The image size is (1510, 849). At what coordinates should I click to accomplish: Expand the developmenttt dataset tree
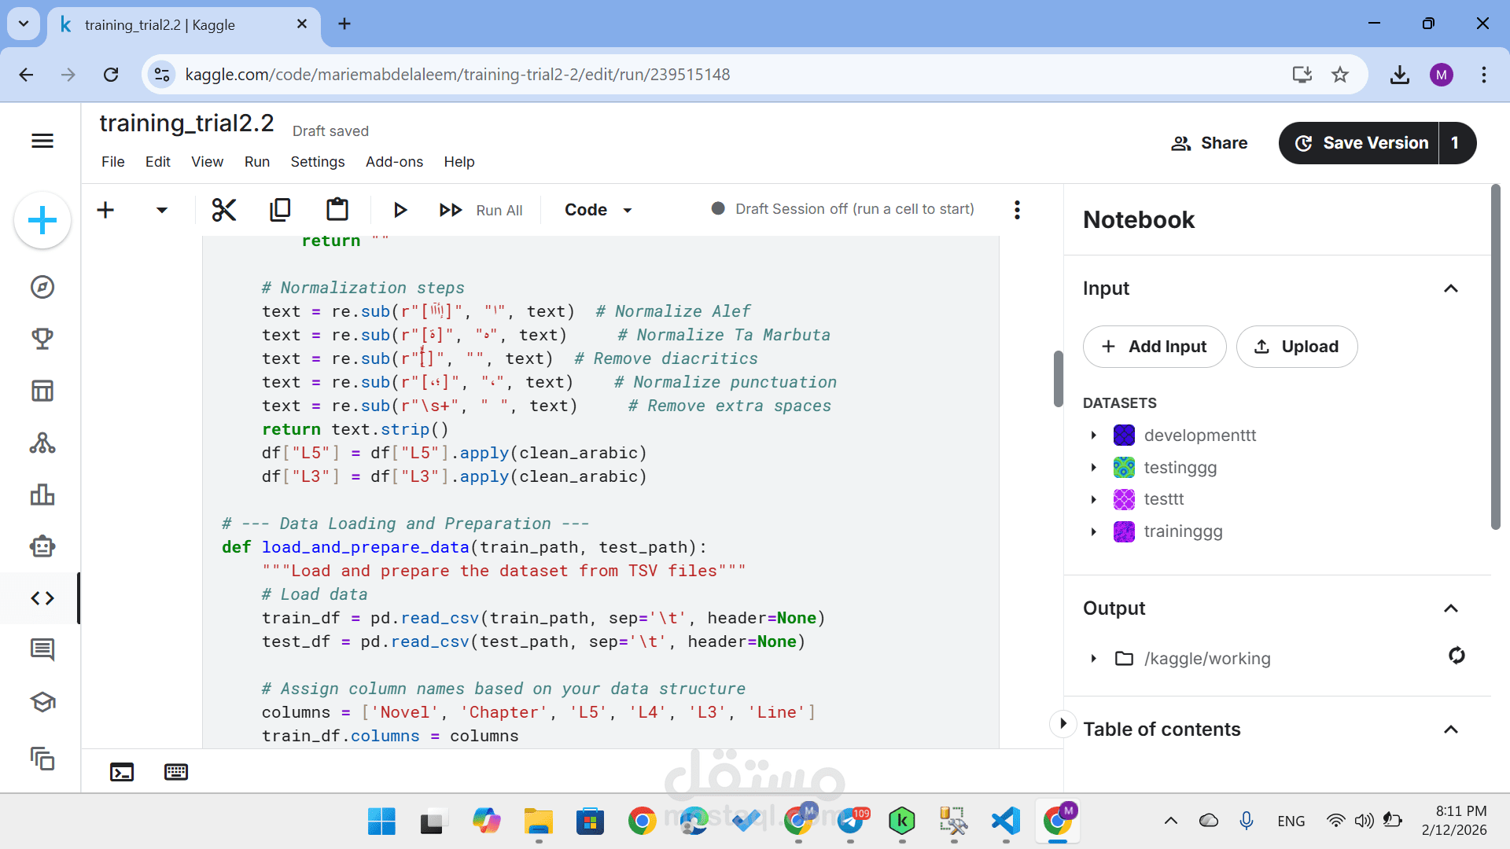[1093, 436]
